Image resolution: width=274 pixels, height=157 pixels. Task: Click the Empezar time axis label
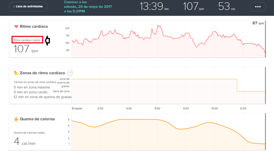[x=77, y=108]
